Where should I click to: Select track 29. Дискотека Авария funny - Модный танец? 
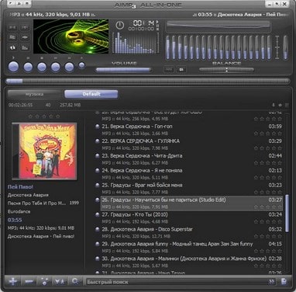(x=191, y=248)
